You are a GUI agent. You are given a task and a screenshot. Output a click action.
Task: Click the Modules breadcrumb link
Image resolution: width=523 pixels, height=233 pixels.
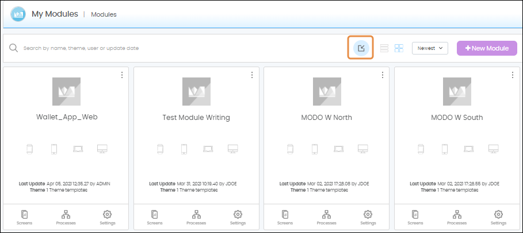pyautogui.click(x=104, y=14)
